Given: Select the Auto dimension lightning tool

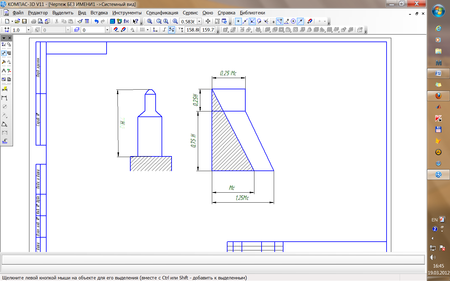Looking at the screenshot, I should point(4,89).
